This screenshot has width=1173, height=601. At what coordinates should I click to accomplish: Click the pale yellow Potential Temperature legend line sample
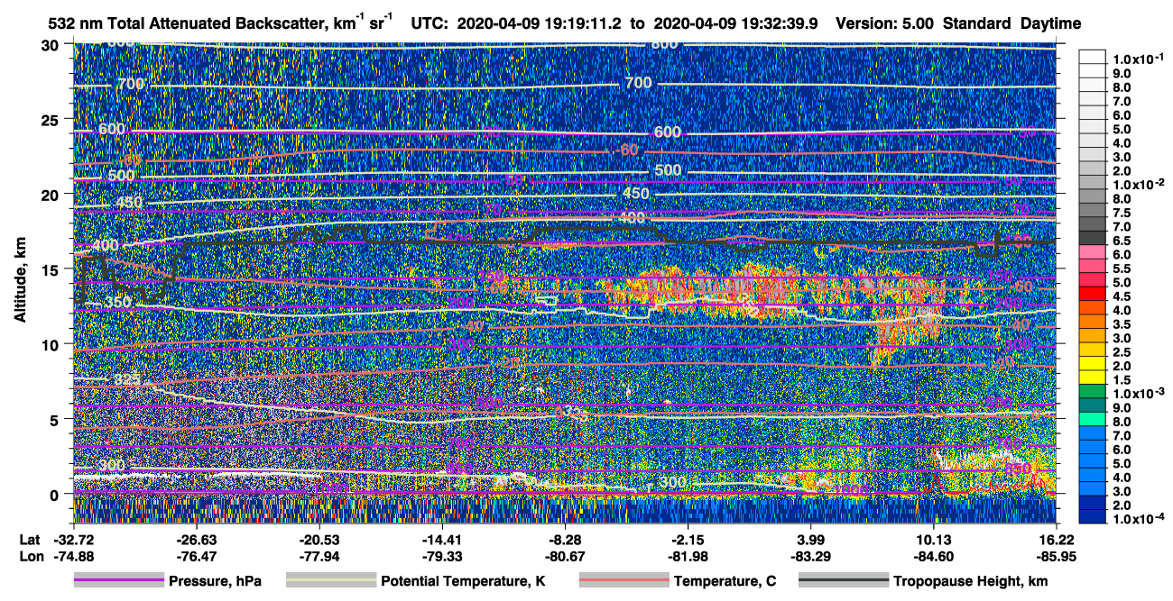(x=330, y=581)
